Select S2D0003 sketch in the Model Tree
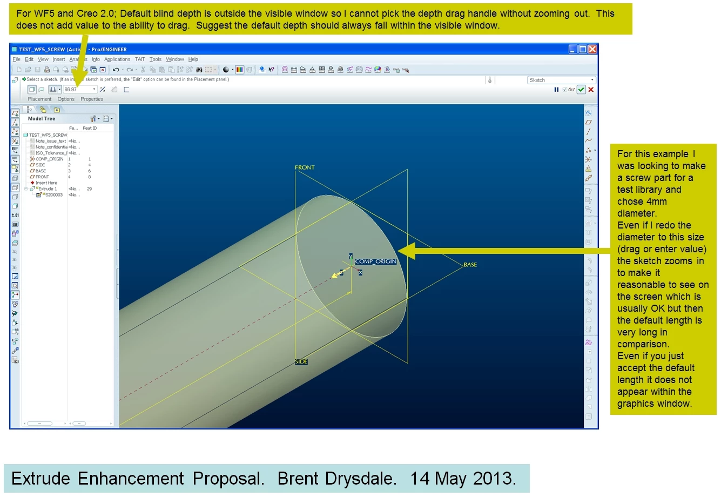Viewport: 721px width, 497px height. (x=53, y=195)
